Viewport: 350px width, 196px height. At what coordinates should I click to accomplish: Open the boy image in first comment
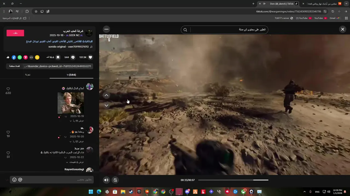tap(71, 103)
